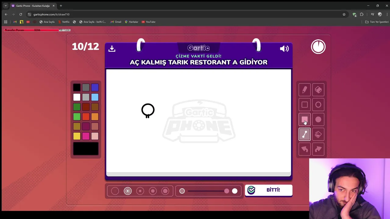Image resolution: width=390 pixels, height=219 pixels.
Task: Open the Ana Sayfa - beIN bookmark
Action: (92, 22)
